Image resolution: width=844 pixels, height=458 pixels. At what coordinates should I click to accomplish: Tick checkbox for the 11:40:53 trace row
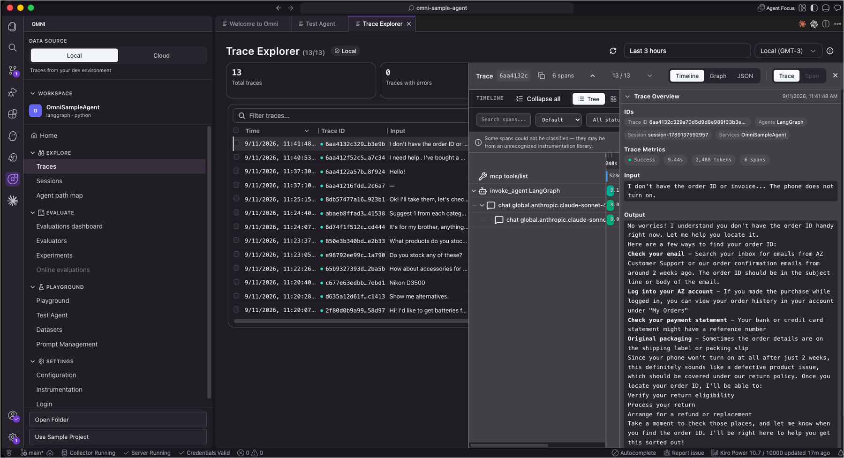[236, 157]
